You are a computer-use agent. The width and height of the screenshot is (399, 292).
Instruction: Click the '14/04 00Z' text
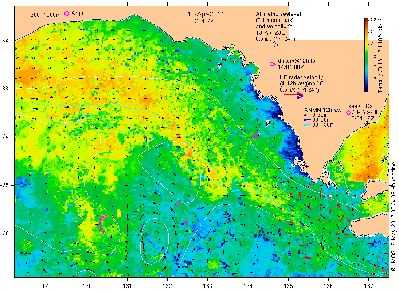(290, 67)
